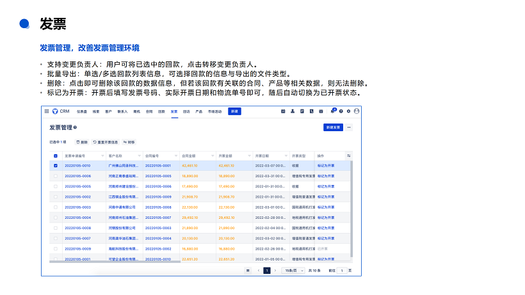Click the current page 1 button

coord(267,271)
